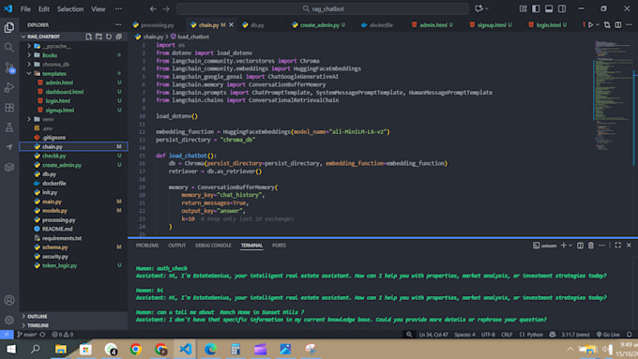Maximize the terminal panel size
The image size is (638, 359).
click(x=617, y=246)
